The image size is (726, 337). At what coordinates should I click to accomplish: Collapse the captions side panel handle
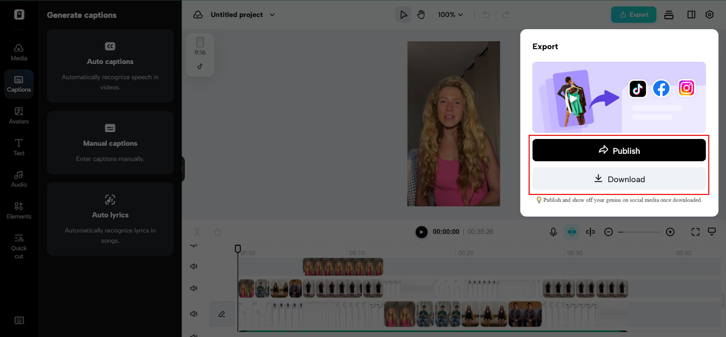183,169
